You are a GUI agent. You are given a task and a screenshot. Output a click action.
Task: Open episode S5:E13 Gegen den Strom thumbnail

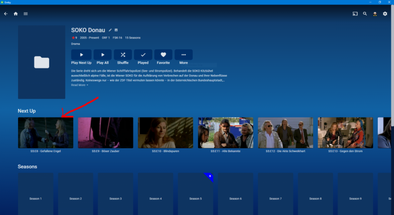345,133
